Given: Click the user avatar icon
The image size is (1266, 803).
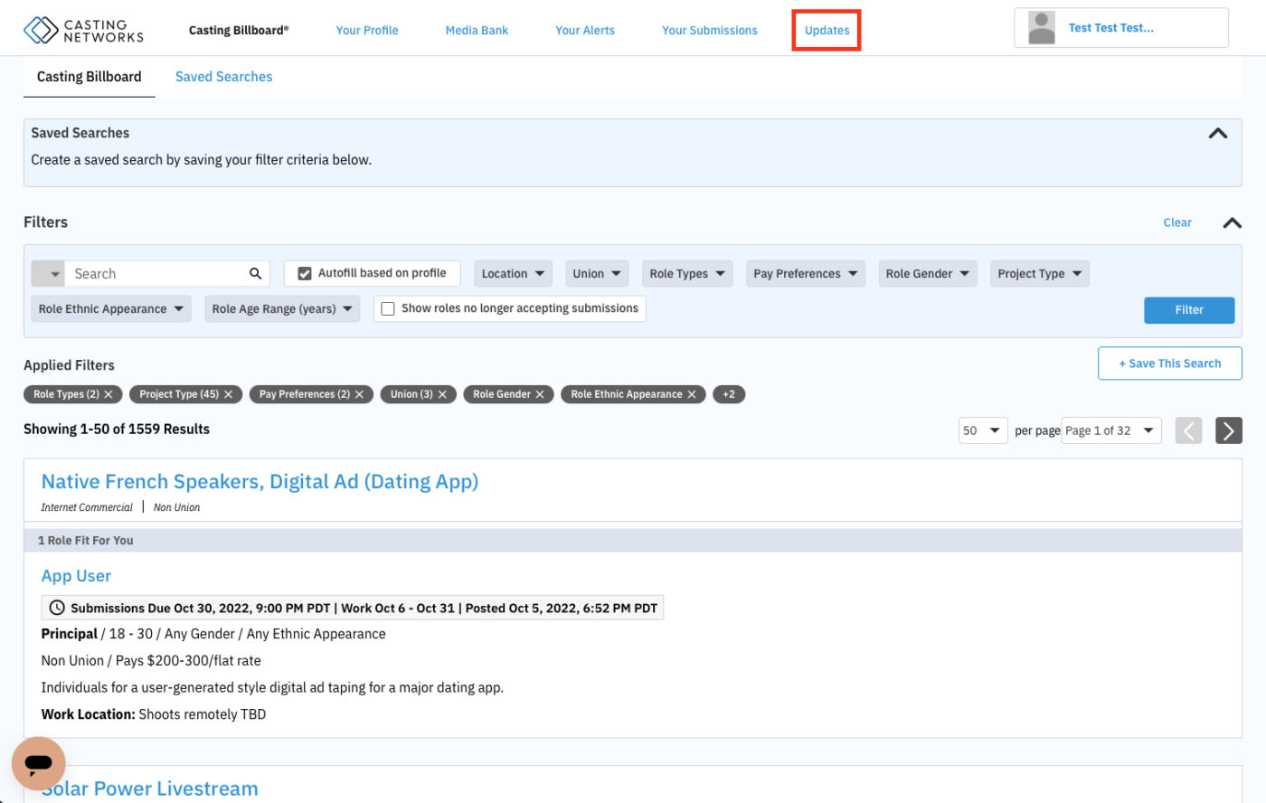Looking at the screenshot, I should (x=1042, y=28).
